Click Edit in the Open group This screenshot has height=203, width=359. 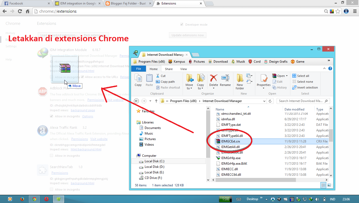point(277,82)
